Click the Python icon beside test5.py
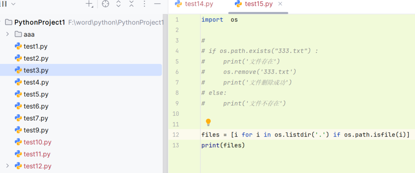Viewport: 415px width, 173px height. point(18,94)
